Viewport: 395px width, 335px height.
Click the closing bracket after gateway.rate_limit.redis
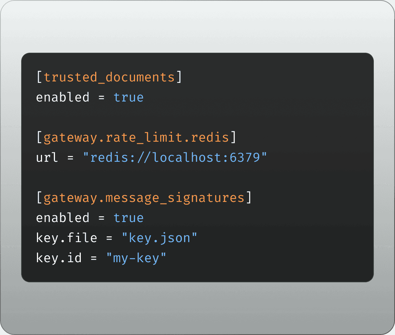(233, 138)
